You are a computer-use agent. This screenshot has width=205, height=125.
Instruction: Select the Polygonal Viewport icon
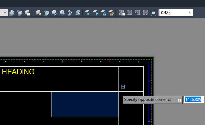click(x=137, y=13)
